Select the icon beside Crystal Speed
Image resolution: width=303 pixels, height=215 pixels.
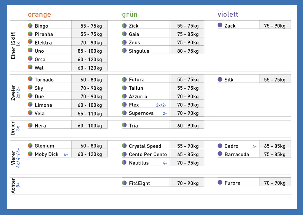(124, 146)
